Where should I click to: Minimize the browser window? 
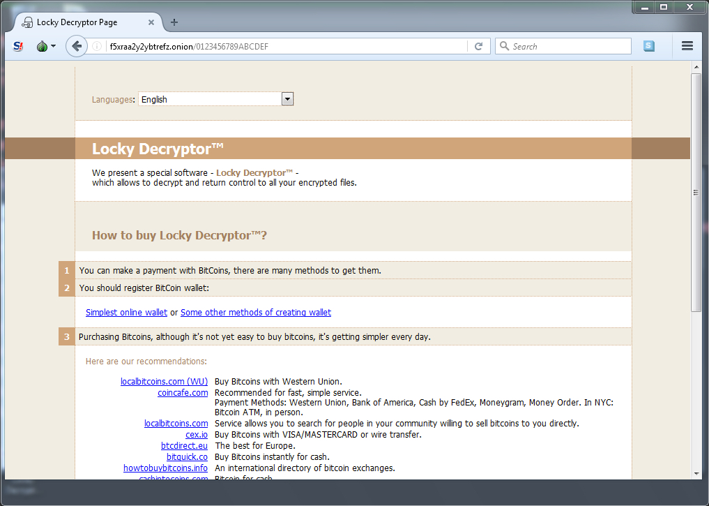[645, 7]
